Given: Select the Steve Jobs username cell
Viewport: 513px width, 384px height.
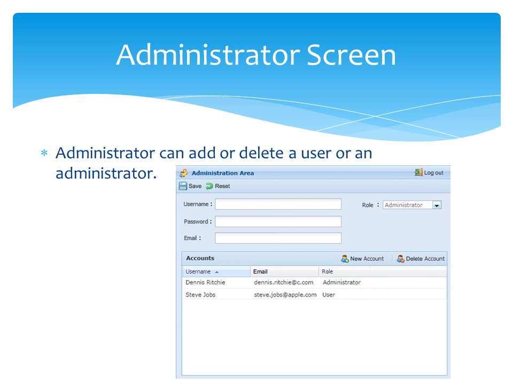Looking at the screenshot, I should (x=200, y=295).
